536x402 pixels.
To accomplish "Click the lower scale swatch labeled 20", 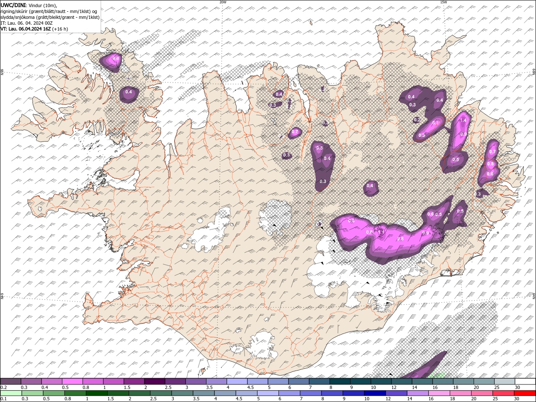I will 481,393.
